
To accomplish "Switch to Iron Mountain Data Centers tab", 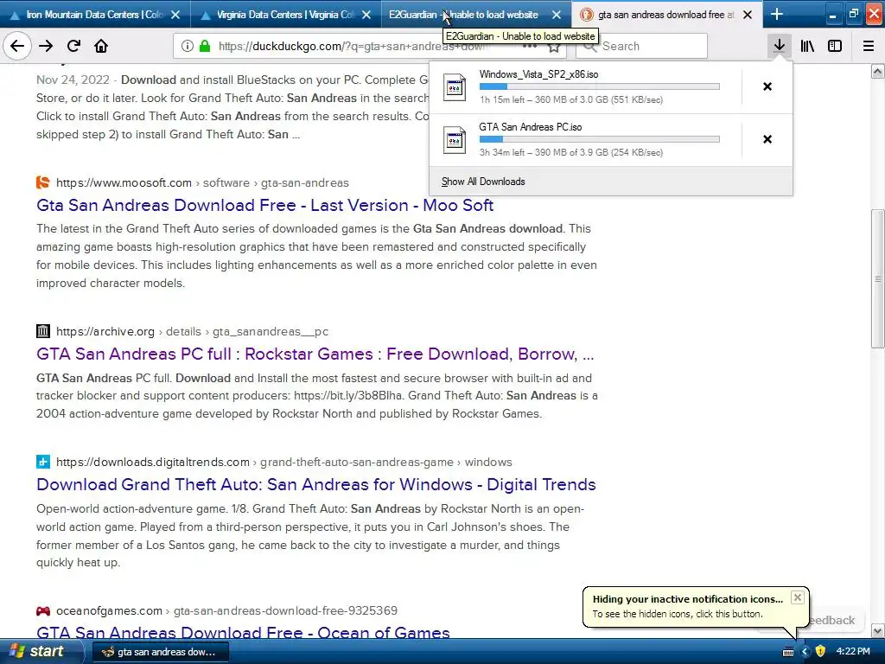I will coord(95,15).
